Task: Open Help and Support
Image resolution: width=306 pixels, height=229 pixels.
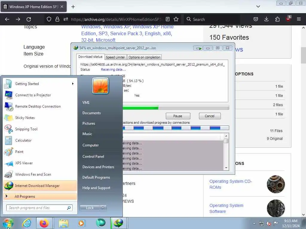Action: (x=97, y=188)
